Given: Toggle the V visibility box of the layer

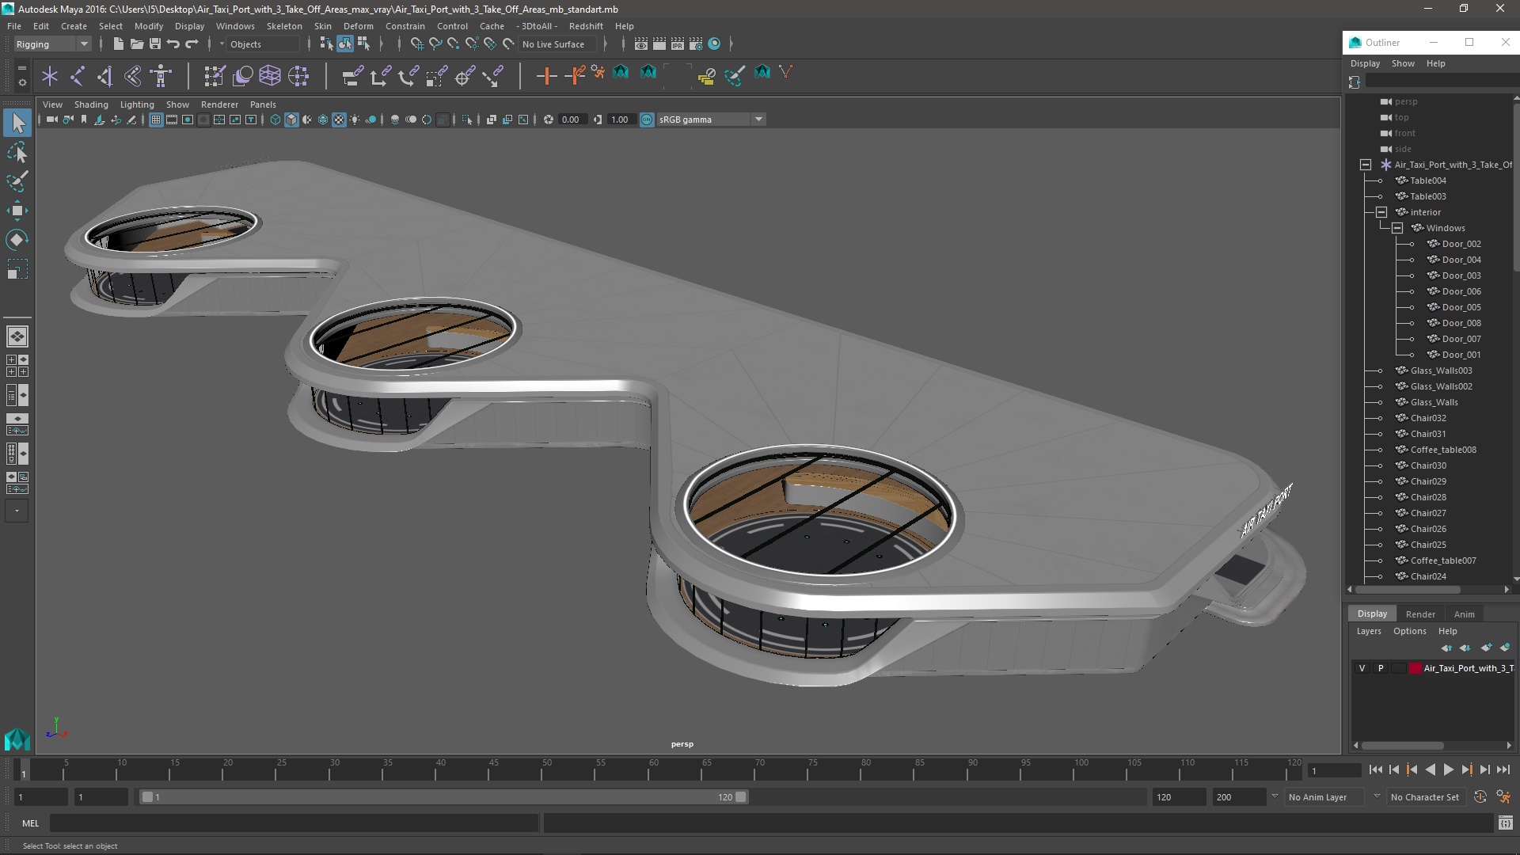Looking at the screenshot, I should click(x=1362, y=668).
